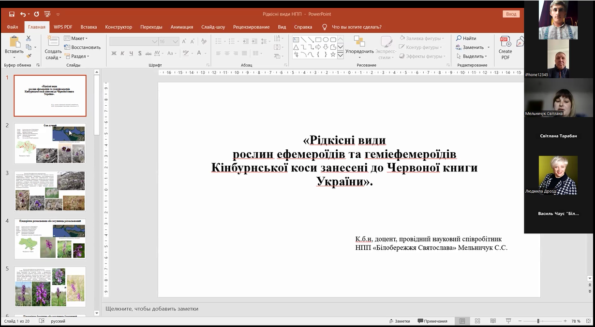
Task: Click the Undo arrow in quick access toolbar
Action: (23, 14)
